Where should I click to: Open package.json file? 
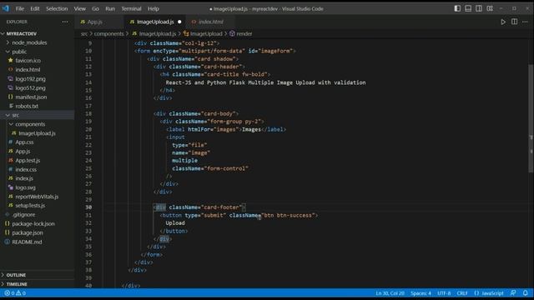37,233
